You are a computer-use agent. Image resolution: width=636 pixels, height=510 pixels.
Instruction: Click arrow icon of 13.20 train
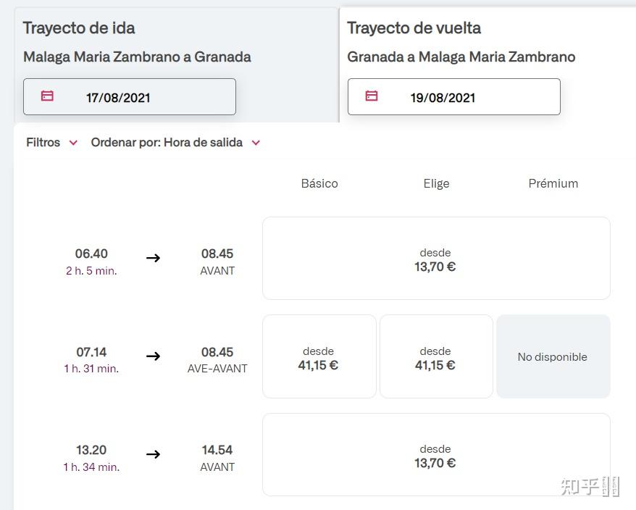click(153, 454)
